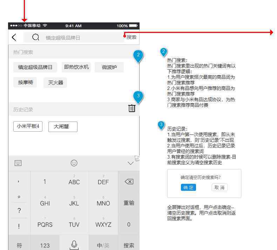
Task: Switch to 123 numeric keyboard
Action: [x=45, y=245]
